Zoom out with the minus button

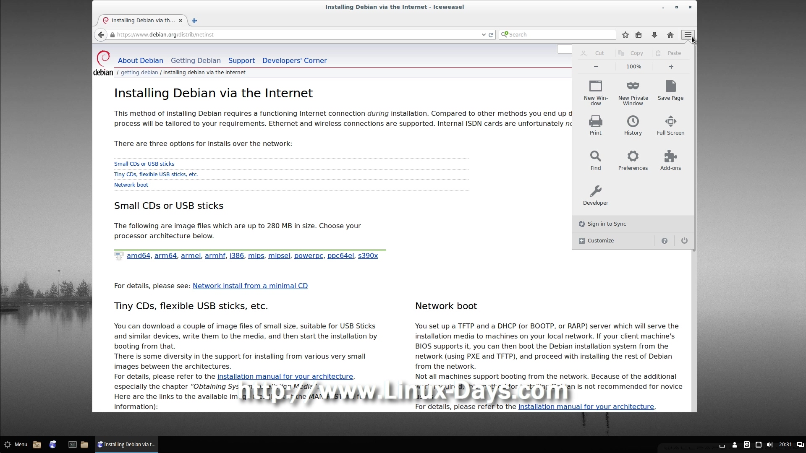tap(596, 67)
